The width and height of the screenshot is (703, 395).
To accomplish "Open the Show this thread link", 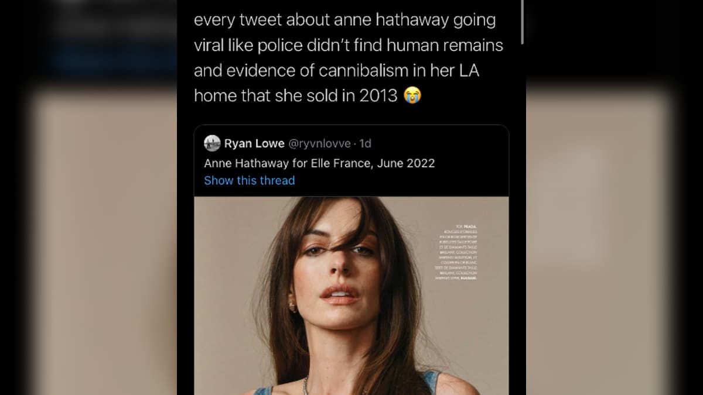I will 248,180.
